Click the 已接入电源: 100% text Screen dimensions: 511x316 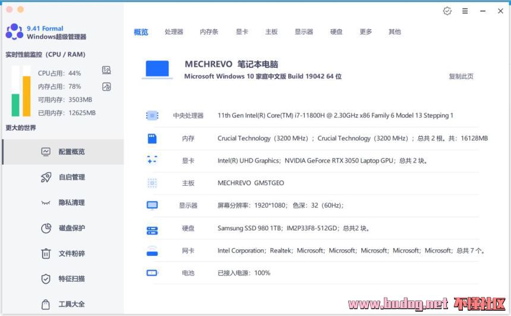click(x=244, y=273)
